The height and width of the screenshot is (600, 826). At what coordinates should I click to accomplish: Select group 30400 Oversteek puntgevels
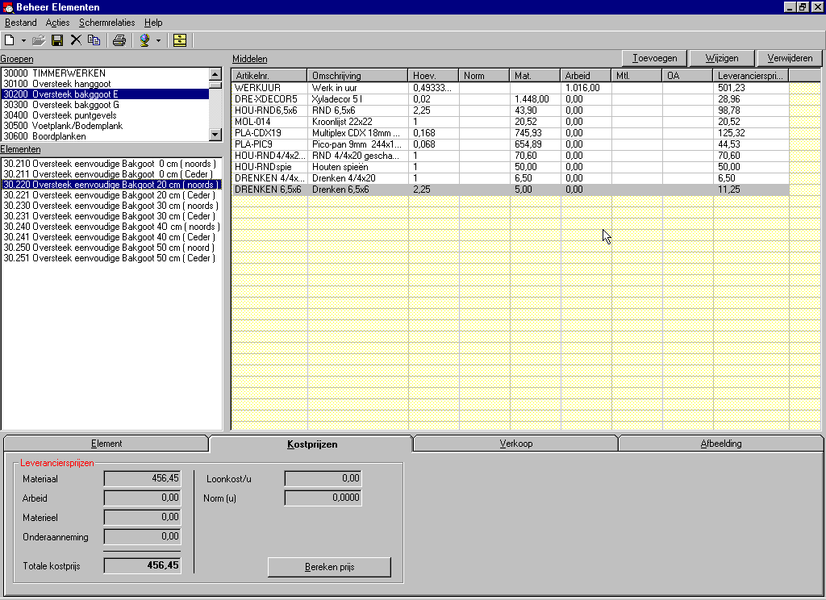pos(106,115)
